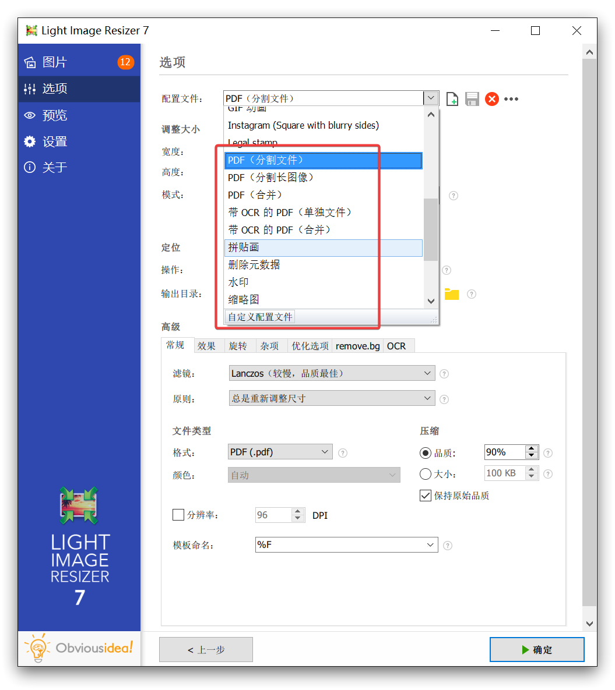Click help icon beside 格式 dropdown
The image size is (615, 690).
pos(343,453)
